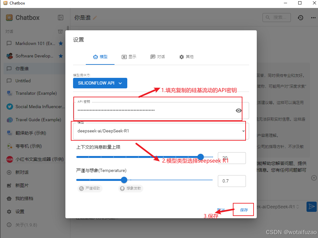Screen dimensions: 318x238
Task: Click the star icon next to Software Developer
Action: pos(61,56)
